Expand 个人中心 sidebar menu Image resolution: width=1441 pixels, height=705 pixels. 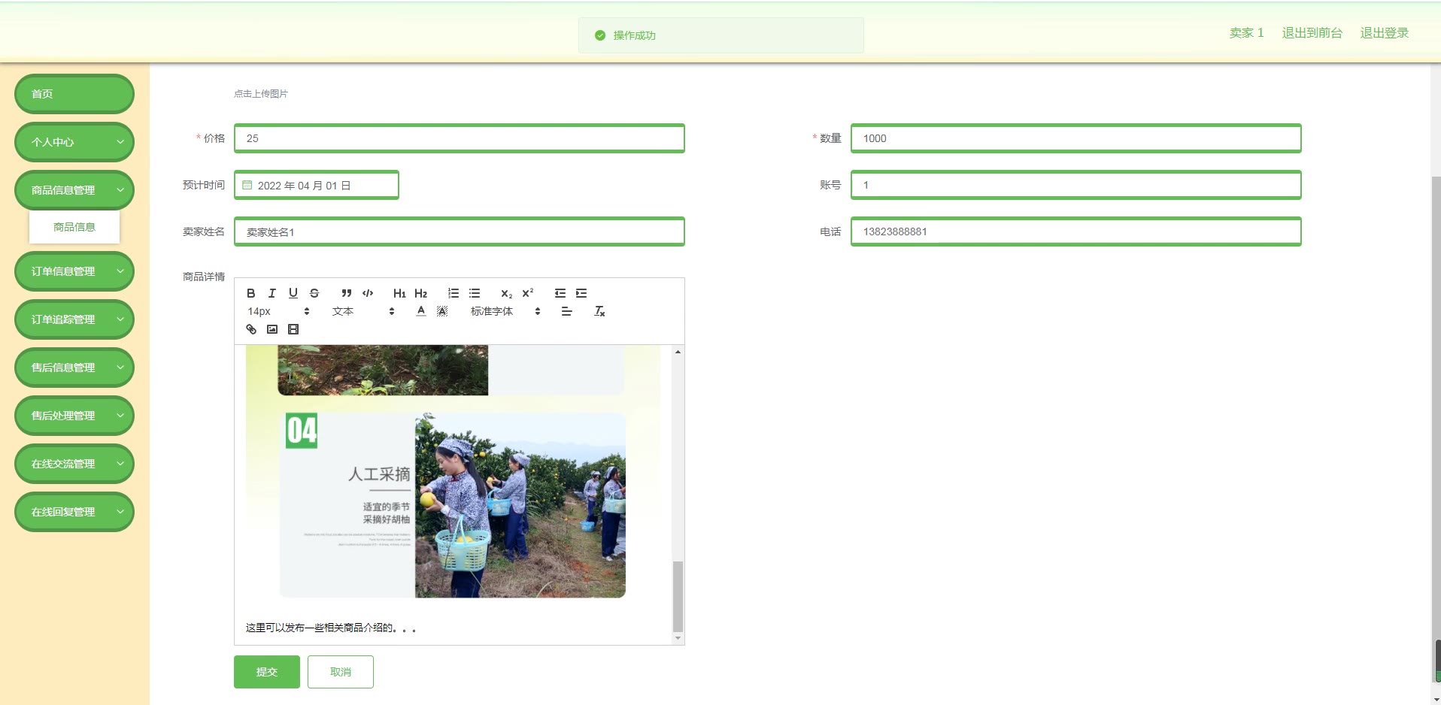click(x=74, y=142)
